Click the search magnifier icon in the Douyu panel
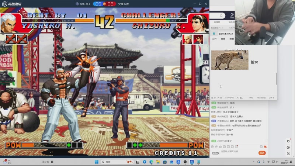 pos(221,15)
